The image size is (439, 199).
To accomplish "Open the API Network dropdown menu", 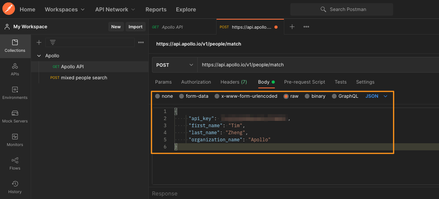I will [x=115, y=9].
